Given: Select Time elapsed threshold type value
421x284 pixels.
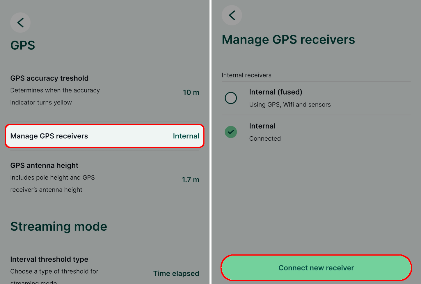Looking at the screenshot, I should [x=176, y=273].
